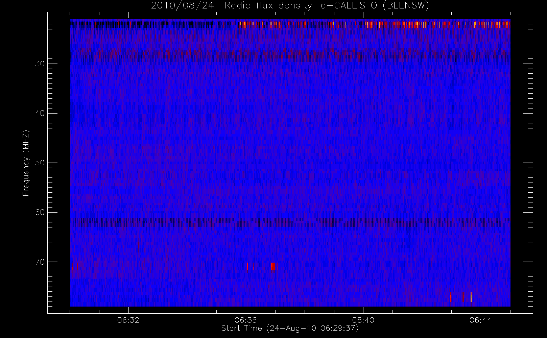This screenshot has width=547, height=338.
Task: Click the 06:36 time tick label
Action: (x=246, y=320)
